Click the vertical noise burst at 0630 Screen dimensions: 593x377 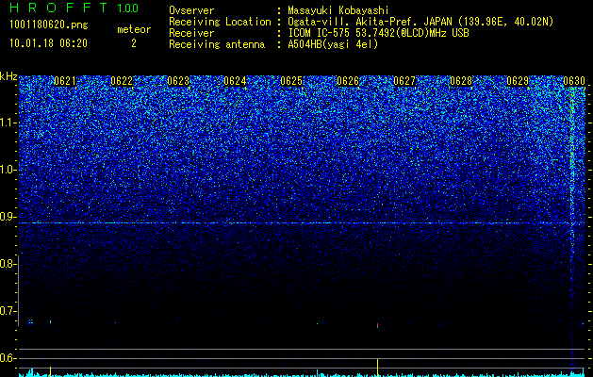pyautogui.click(x=572, y=227)
